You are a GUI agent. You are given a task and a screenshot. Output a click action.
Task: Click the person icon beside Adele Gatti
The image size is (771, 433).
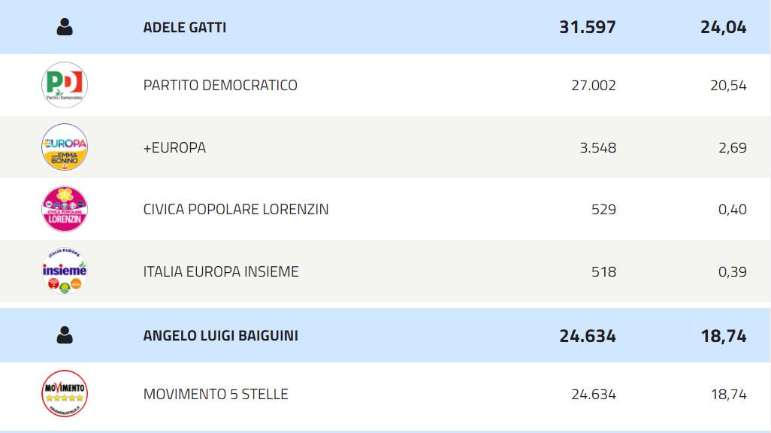[x=65, y=28]
